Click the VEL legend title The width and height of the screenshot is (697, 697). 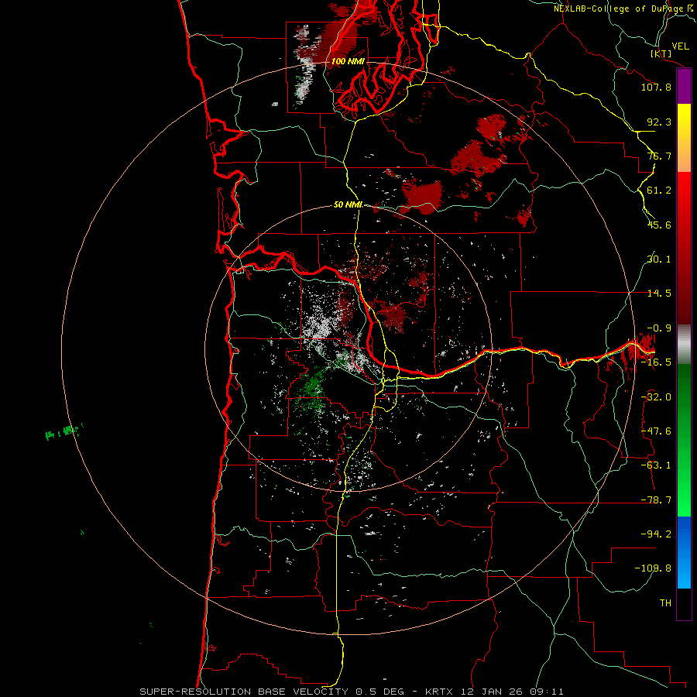(x=680, y=46)
